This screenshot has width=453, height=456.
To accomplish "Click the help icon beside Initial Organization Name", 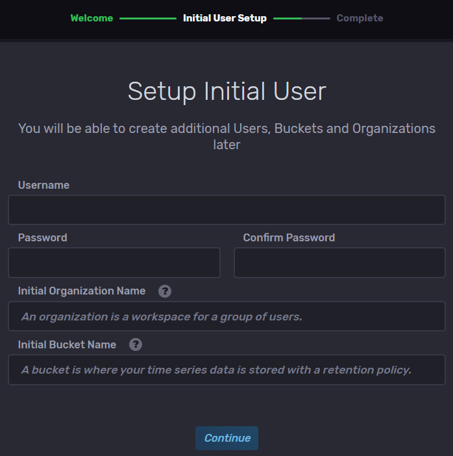I will click(165, 291).
